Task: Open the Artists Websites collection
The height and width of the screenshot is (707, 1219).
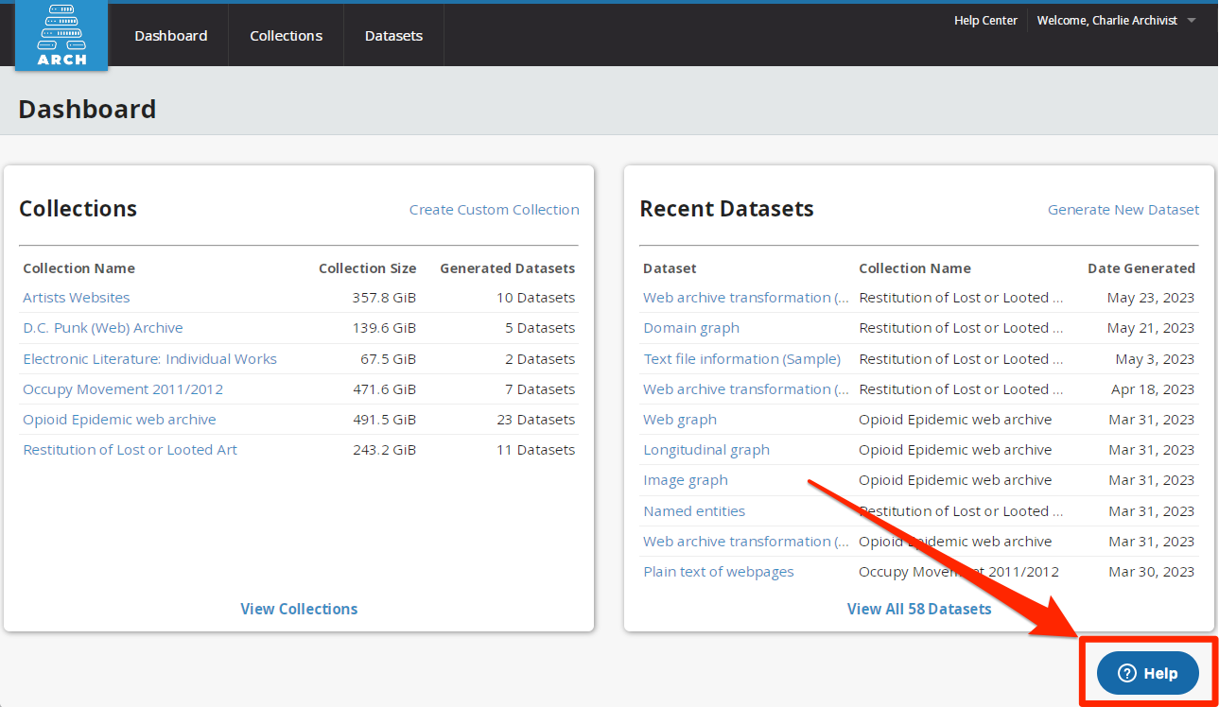Action: pos(77,298)
